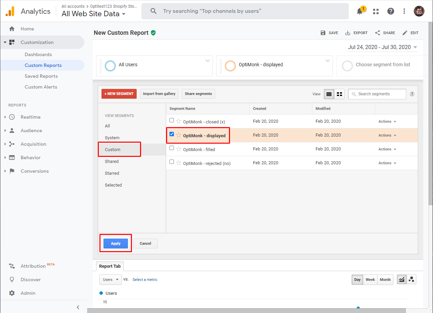
Task: Switch segments to grid view
Action: point(339,94)
